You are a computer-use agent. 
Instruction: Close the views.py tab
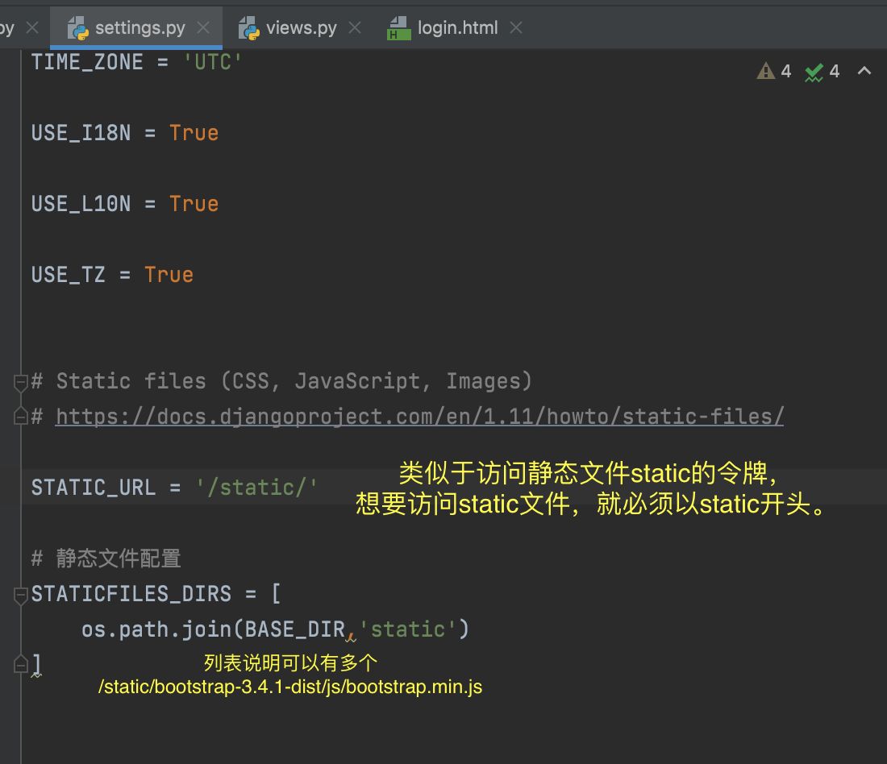[x=355, y=27]
